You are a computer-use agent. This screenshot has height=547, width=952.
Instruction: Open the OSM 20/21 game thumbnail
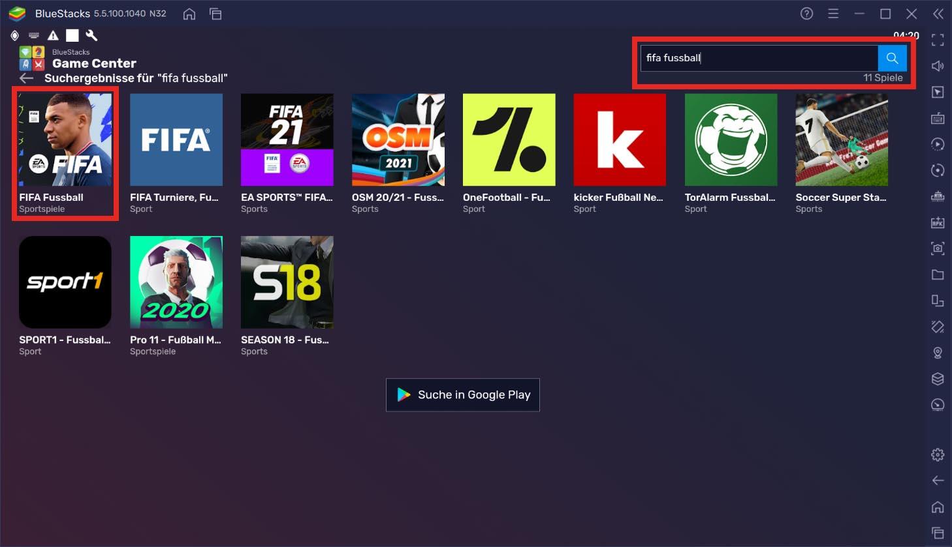click(x=398, y=140)
